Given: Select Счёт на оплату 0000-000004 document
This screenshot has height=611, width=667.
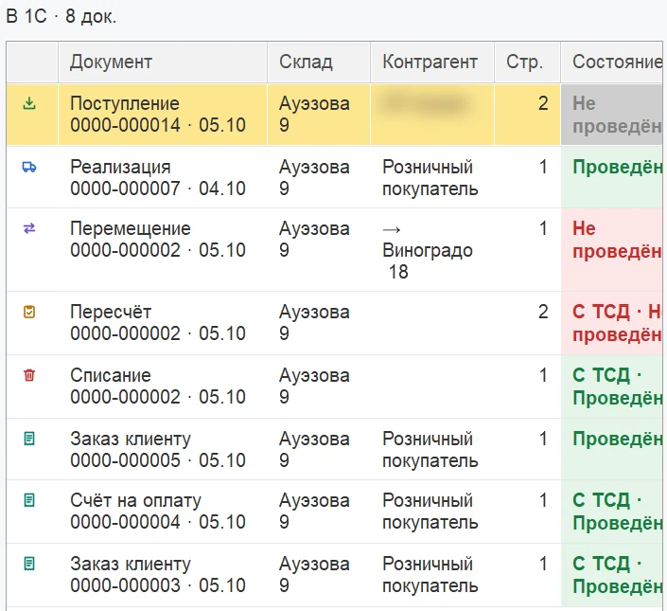Looking at the screenshot, I should (158, 511).
